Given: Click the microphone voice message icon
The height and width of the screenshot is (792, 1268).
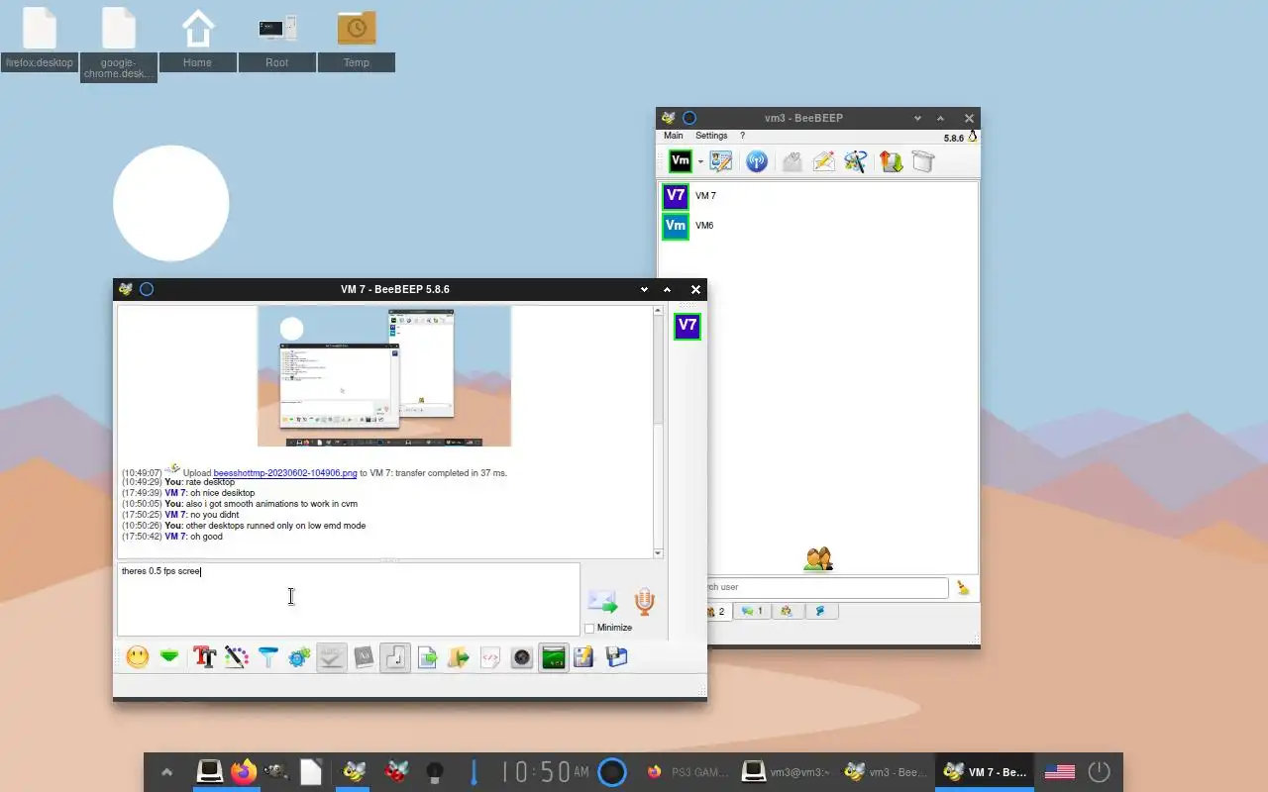Looking at the screenshot, I should point(644,602).
